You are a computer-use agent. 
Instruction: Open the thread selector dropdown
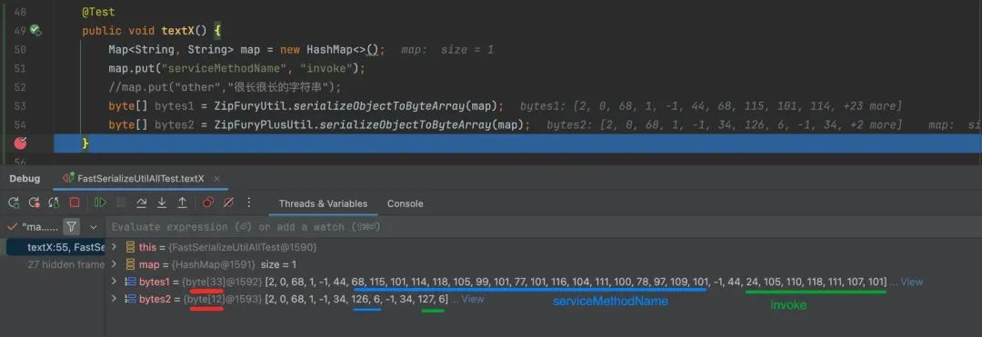coord(94,227)
